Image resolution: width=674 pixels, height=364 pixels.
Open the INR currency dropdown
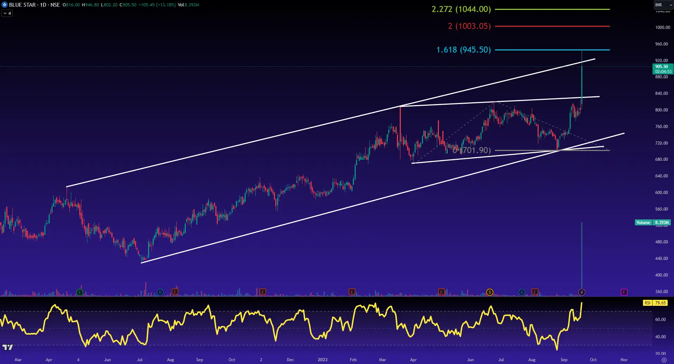(x=664, y=5)
